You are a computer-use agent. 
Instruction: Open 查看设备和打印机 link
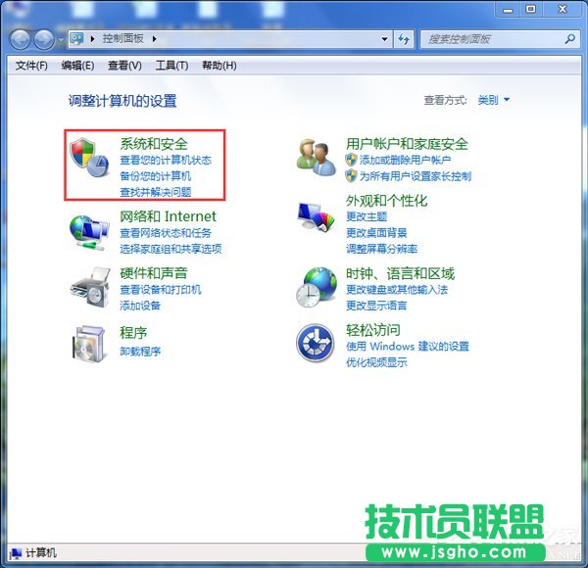tap(161, 289)
